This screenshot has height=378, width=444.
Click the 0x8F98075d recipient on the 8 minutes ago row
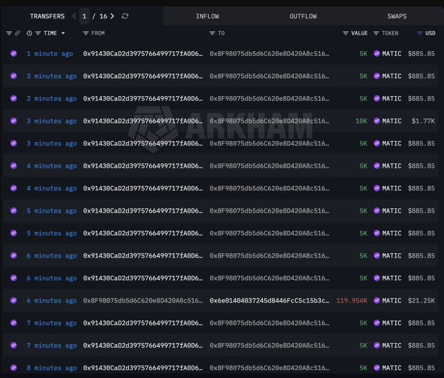(x=270, y=368)
